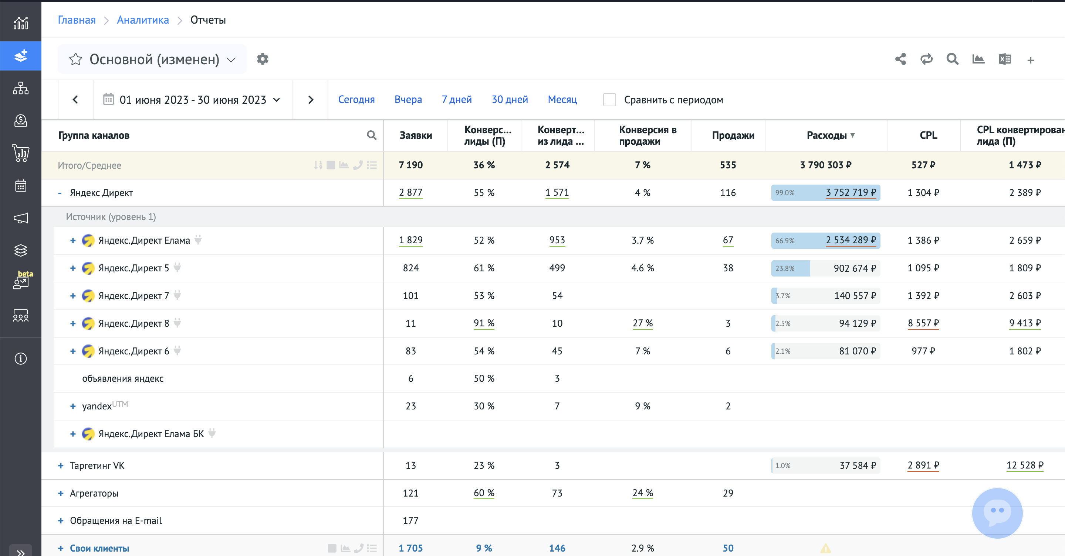
Task: Click the chart view icon in toolbar
Action: click(978, 59)
